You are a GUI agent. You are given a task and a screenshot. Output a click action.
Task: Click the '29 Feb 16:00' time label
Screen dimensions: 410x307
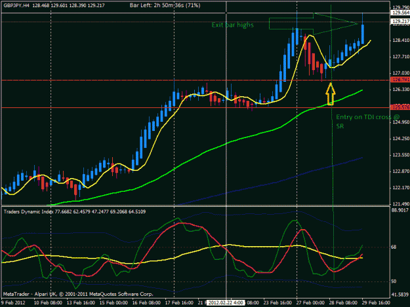(x=376, y=302)
